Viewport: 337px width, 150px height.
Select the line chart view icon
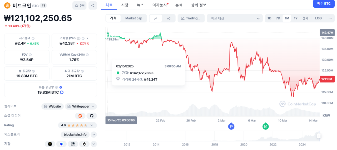click(156, 18)
